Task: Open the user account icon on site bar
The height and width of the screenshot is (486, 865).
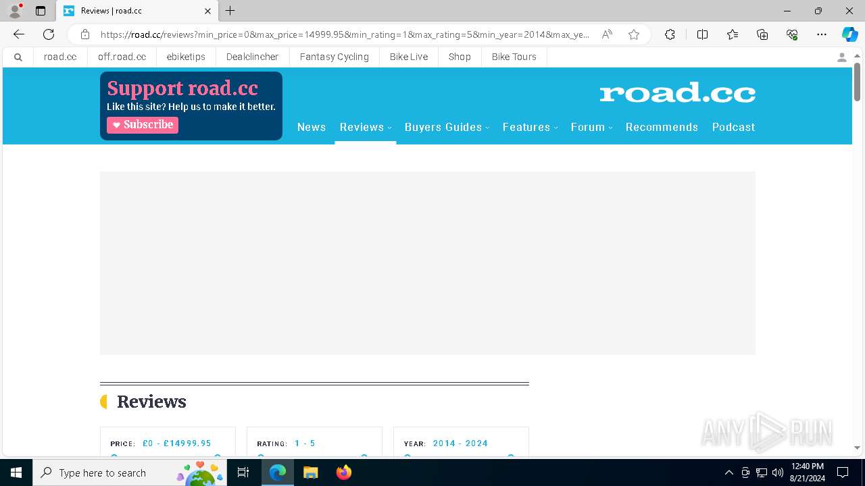Action: click(842, 57)
